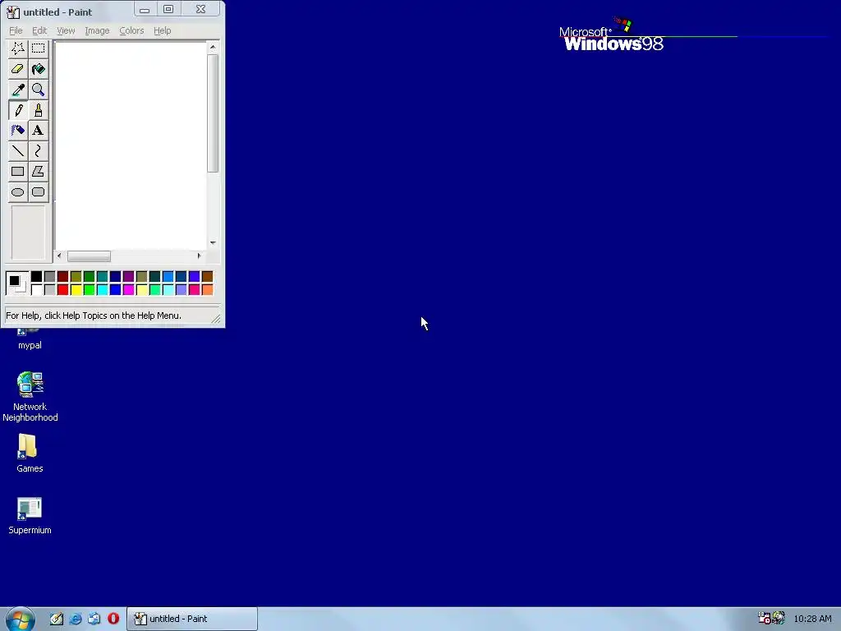This screenshot has width=841, height=631.
Task: Select the Free-Form Select tool
Action: pos(18,48)
